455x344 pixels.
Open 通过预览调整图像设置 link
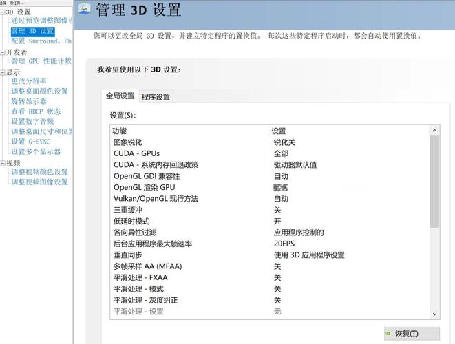[x=42, y=21]
